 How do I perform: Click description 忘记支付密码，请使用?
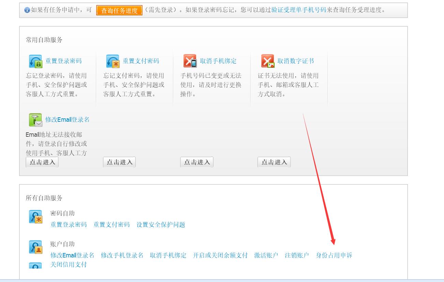[x=134, y=76]
